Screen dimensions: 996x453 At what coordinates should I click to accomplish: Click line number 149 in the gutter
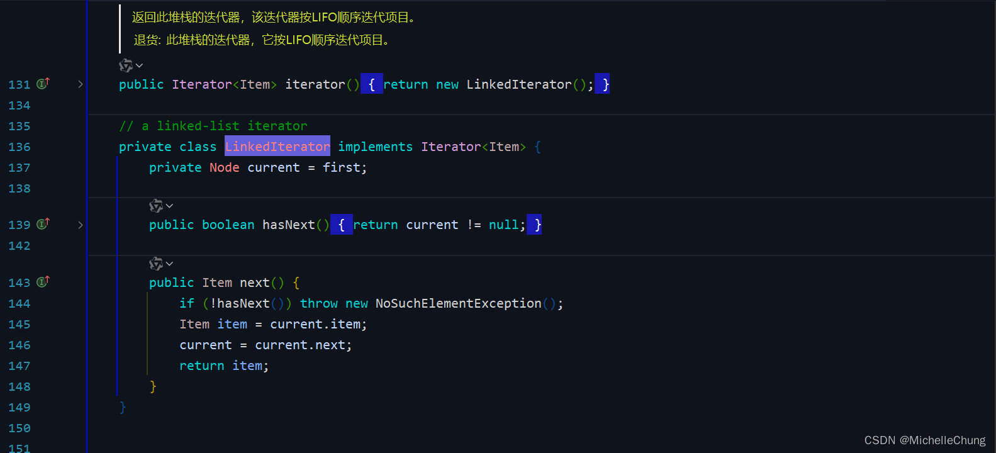point(20,407)
